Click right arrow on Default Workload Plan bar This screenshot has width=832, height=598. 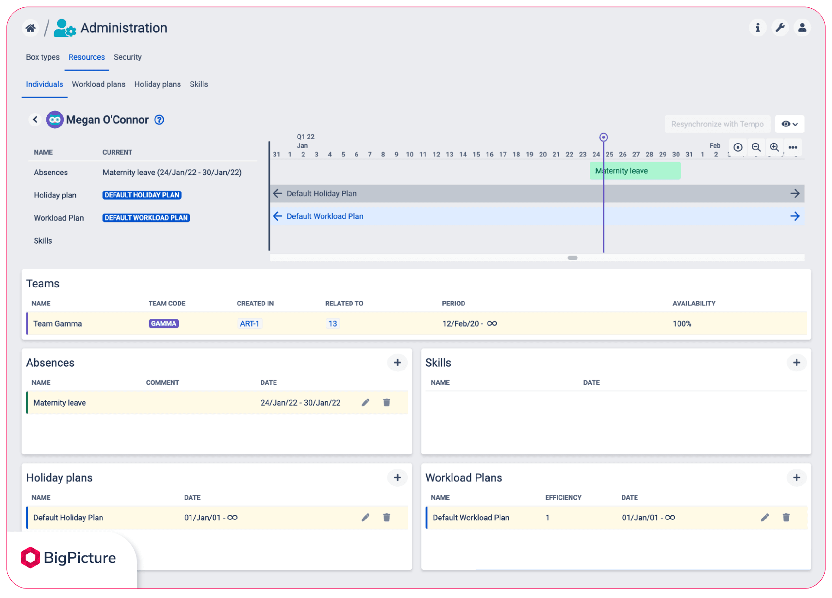[x=795, y=216]
